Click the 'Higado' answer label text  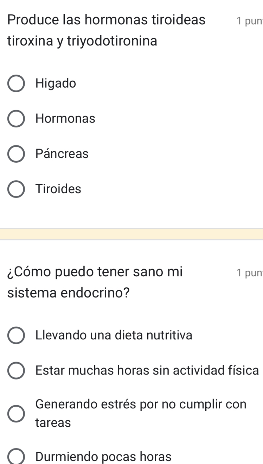56,83
